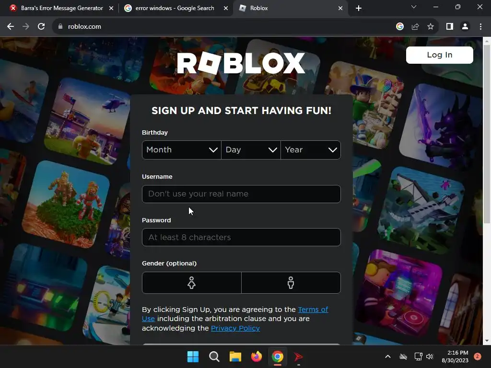This screenshot has height=368, width=491.
Task: Switch to error windows Google Search tab
Action: [x=175, y=8]
